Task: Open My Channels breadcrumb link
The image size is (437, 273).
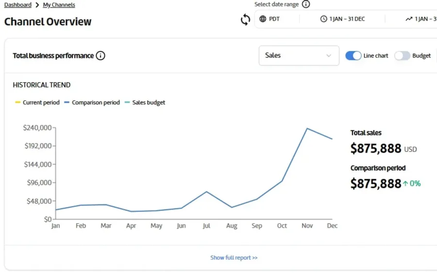Action: tap(59, 5)
